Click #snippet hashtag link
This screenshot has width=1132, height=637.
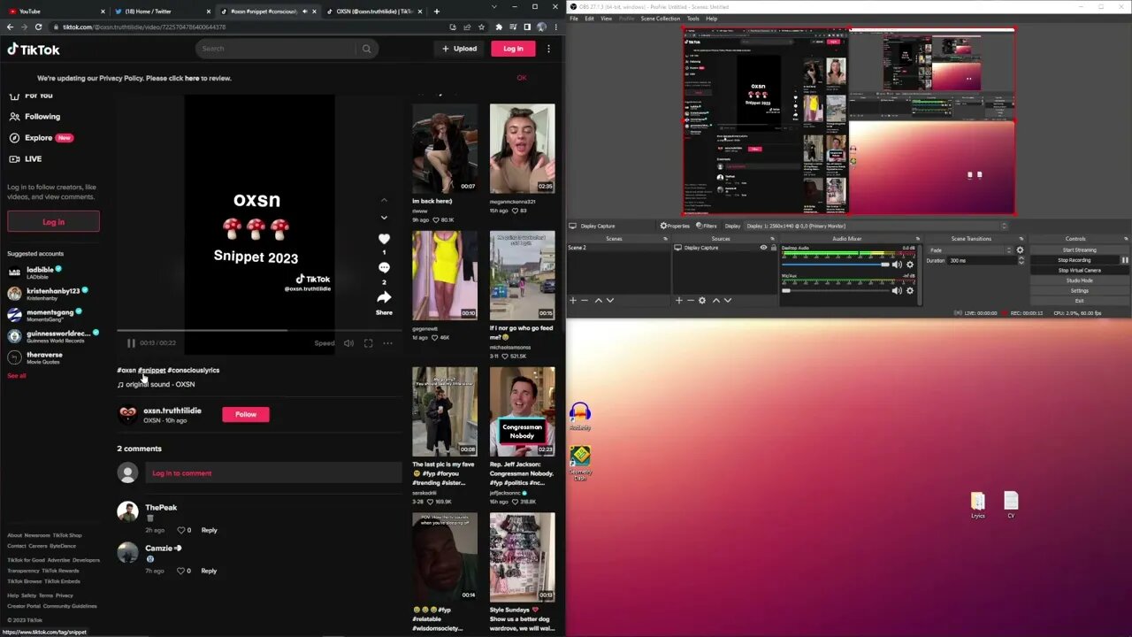152,370
